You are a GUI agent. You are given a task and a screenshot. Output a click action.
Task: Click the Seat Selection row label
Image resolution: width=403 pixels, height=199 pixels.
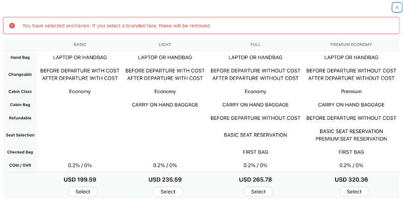[20, 135]
